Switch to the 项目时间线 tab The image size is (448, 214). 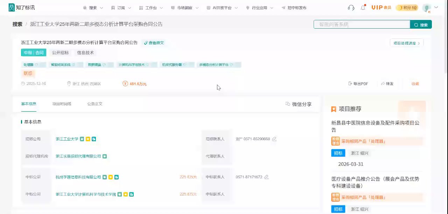[62, 104]
